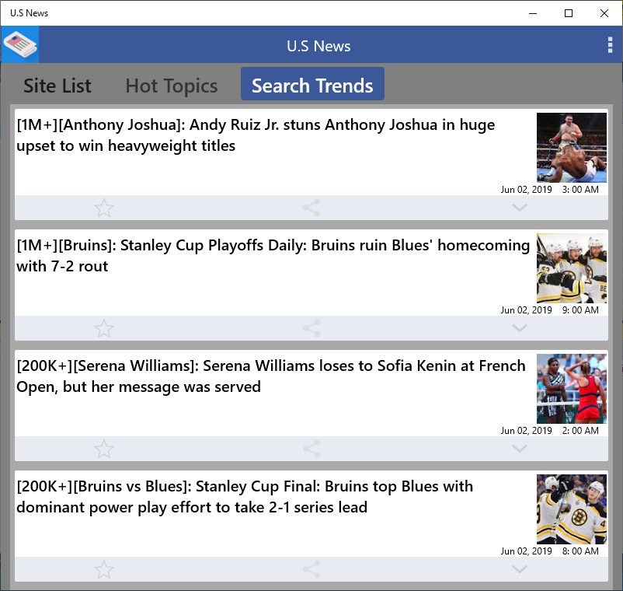Open the three-dot overflow menu

(x=610, y=45)
